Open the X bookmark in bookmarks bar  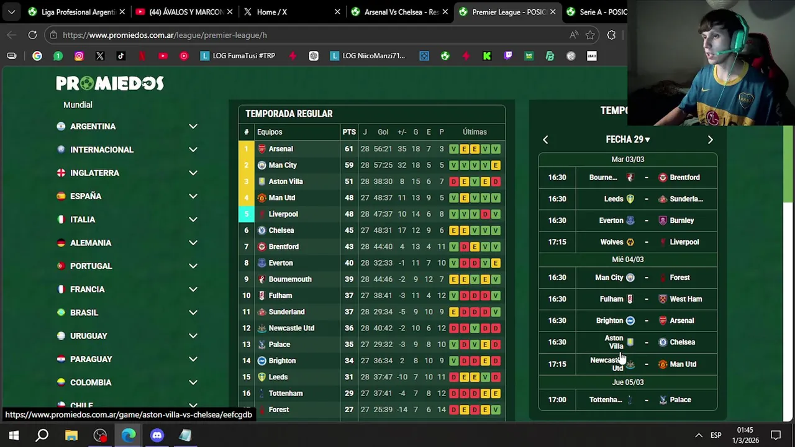pyautogui.click(x=100, y=56)
